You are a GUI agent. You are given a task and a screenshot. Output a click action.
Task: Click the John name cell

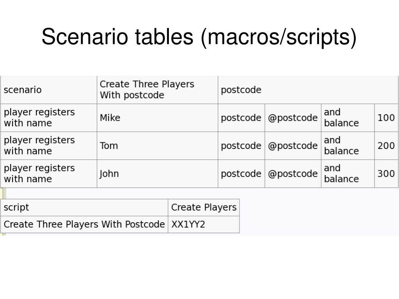(157, 173)
